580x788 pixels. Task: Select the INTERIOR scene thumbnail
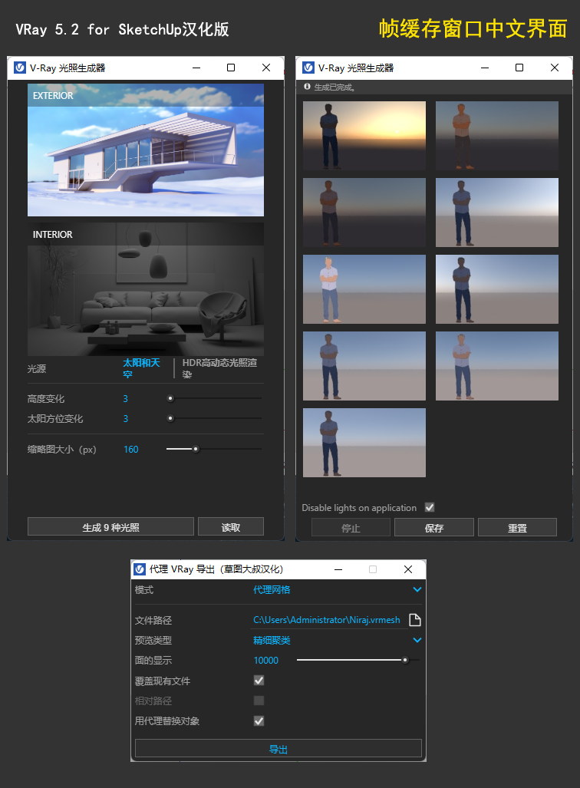(146, 289)
